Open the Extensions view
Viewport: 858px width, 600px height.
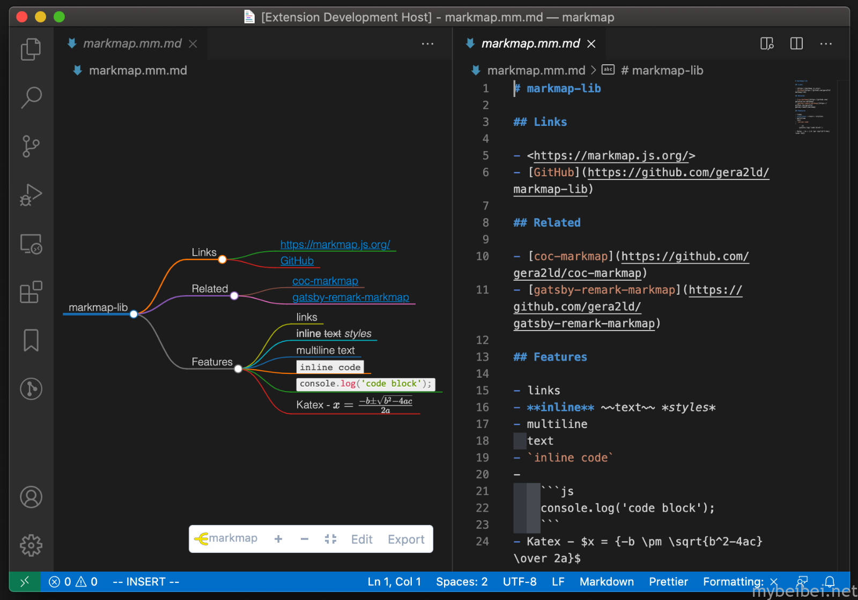coord(31,292)
